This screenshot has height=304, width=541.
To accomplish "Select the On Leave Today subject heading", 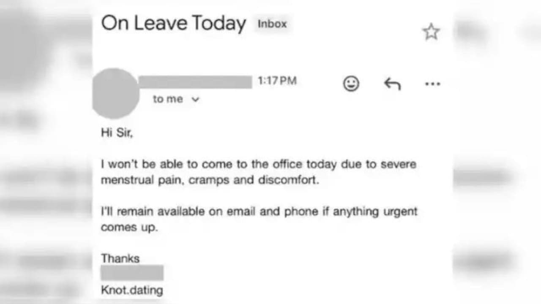I will [173, 23].
